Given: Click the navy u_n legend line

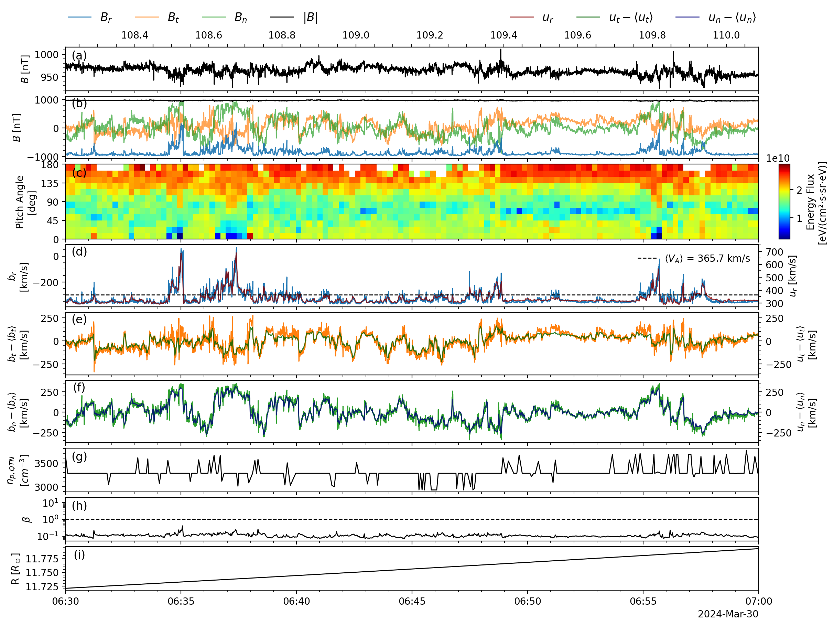Looking at the screenshot, I should click(x=688, y=17).
